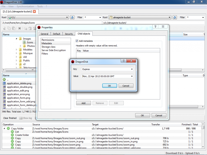
Task: Refresh the Z:/ local root pane
Action: pyautogui.click(x=72, y=17)
